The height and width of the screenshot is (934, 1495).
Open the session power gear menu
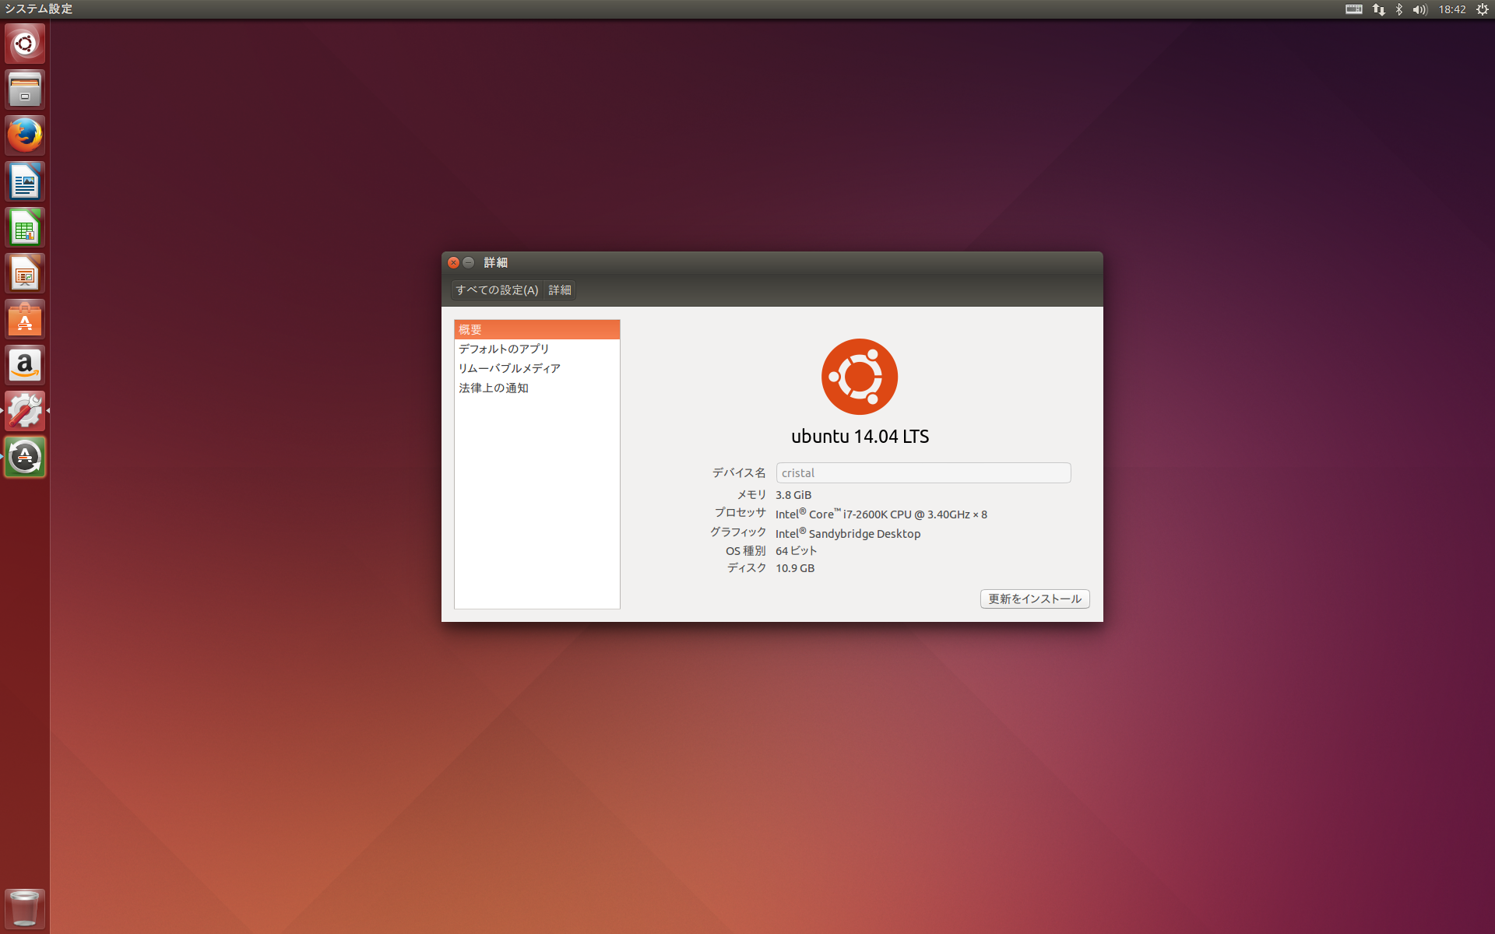click(1482, 9)
